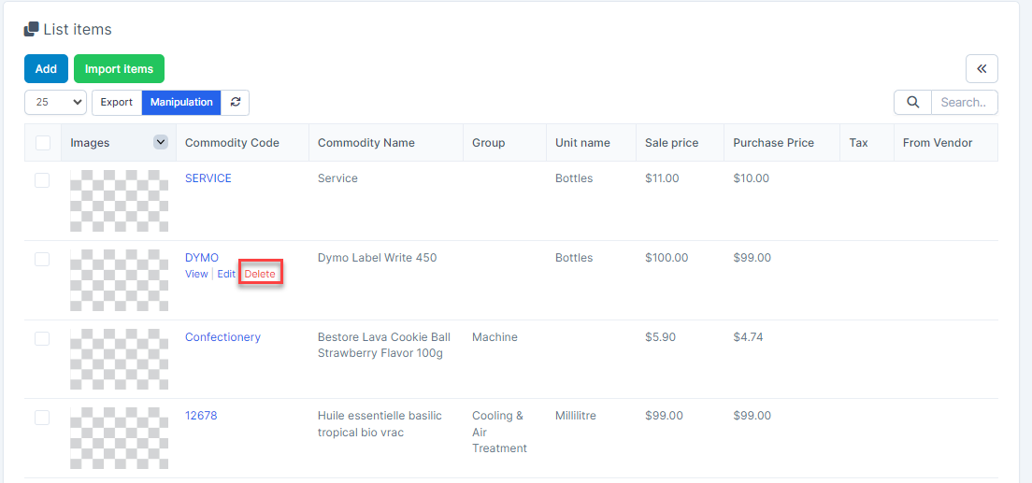
Task: Click the List items stack icon
Action: (32, 30)
